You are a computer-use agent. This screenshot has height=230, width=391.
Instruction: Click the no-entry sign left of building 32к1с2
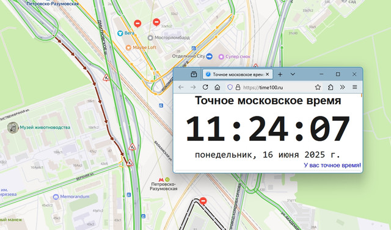click(137, 24)
